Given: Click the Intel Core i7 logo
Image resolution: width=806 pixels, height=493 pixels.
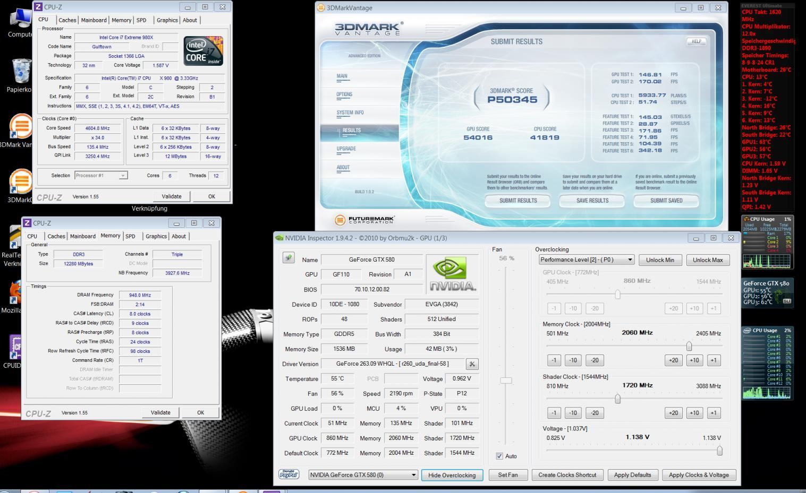Looking at the screenshot, I should (203, 50).
